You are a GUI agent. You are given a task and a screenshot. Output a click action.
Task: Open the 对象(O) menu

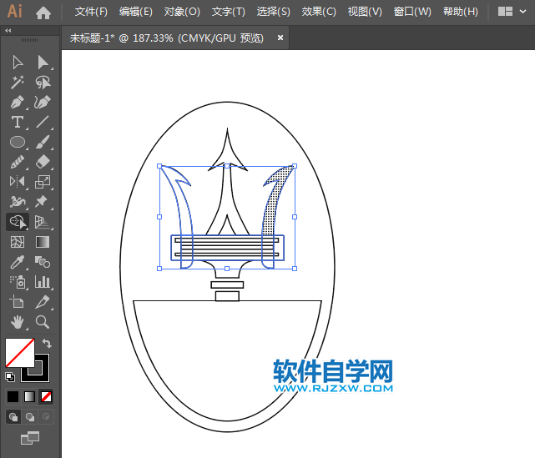(182, 12)
